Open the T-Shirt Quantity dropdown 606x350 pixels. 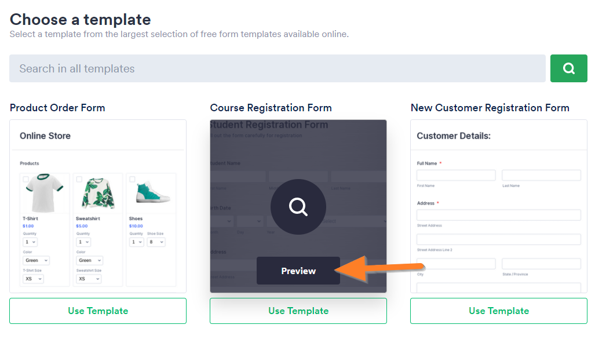31,242
